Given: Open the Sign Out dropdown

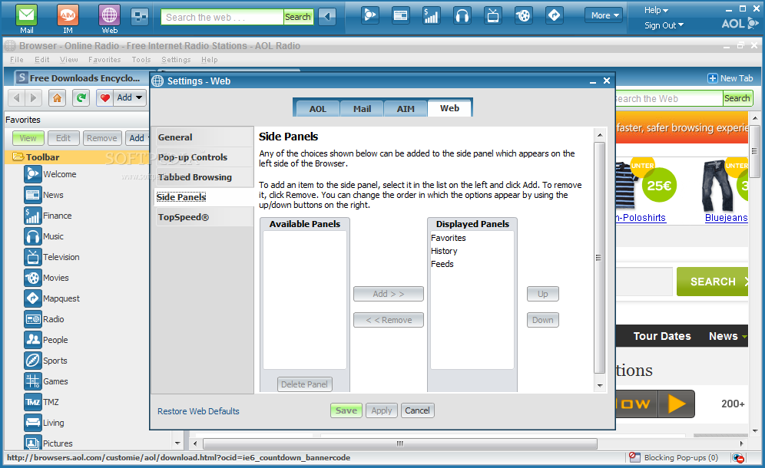Looking at the screenshot, I should pyautogui.click(x=664, y=25).
